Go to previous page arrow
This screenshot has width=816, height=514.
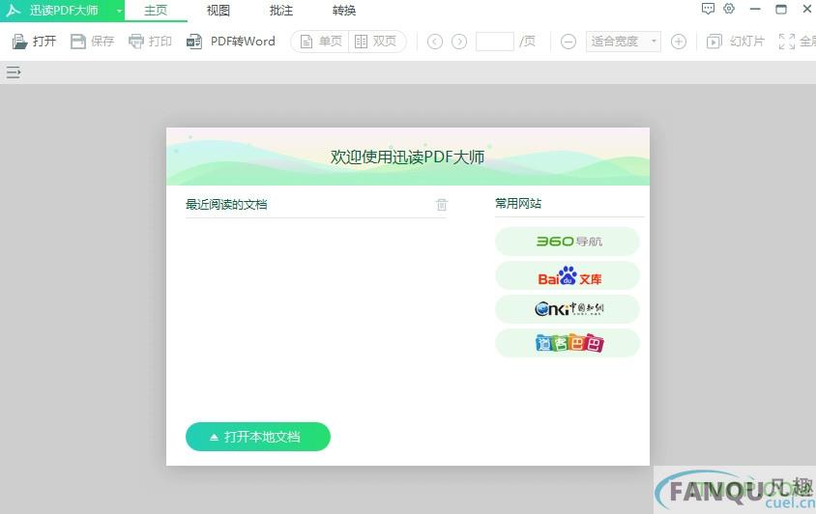[435, 42]
